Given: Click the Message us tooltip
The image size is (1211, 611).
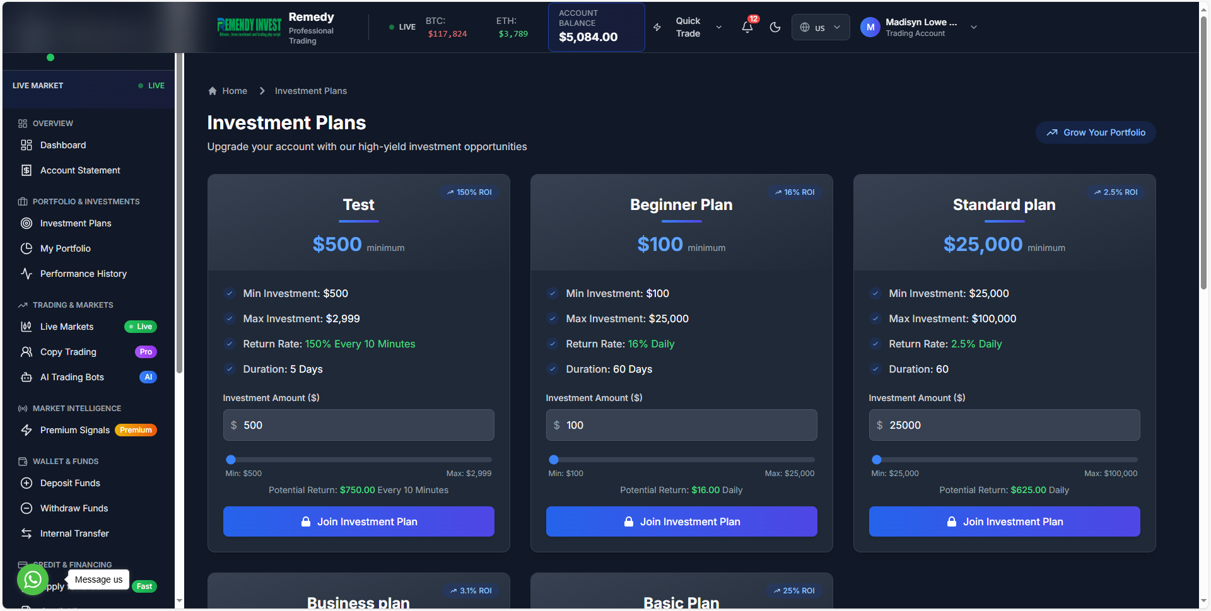Looking at the screenshot, I should [98, 579].
